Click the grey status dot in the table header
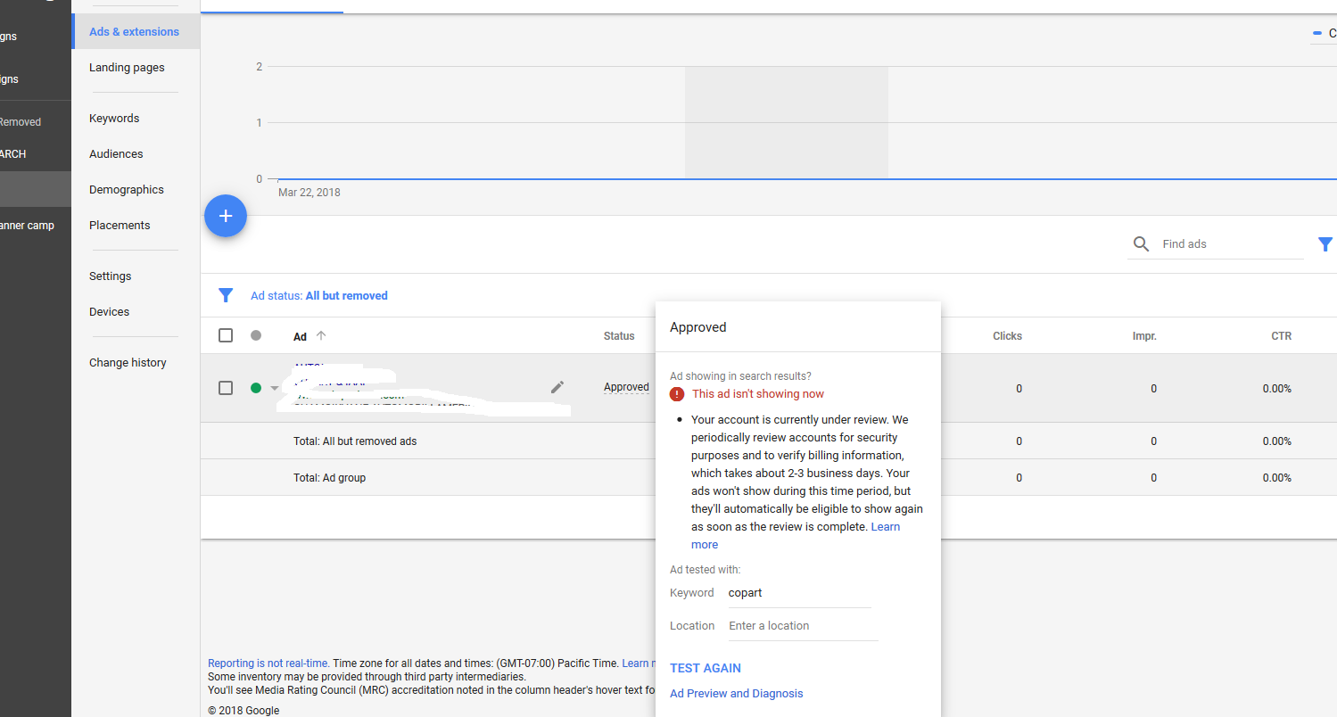Viewport: 1337px width, 717px height. click(x=256, y=335)
